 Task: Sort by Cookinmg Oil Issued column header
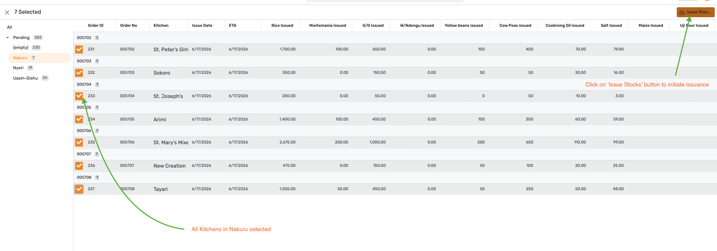(565, 26)
